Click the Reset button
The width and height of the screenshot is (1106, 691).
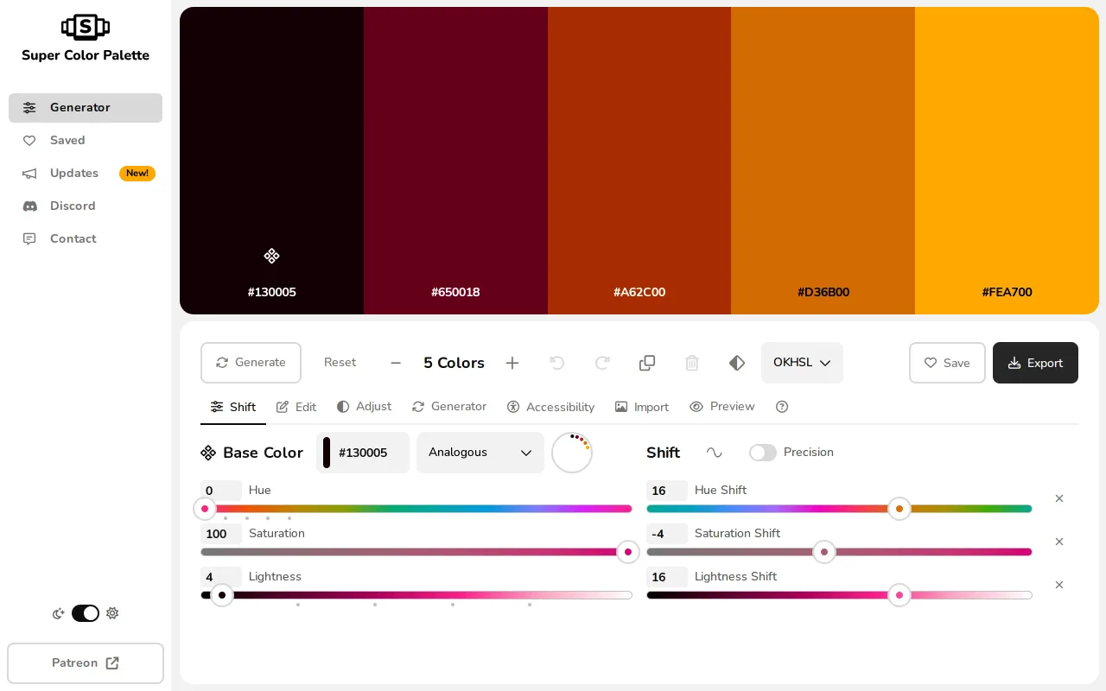click(x=340, y=363)
